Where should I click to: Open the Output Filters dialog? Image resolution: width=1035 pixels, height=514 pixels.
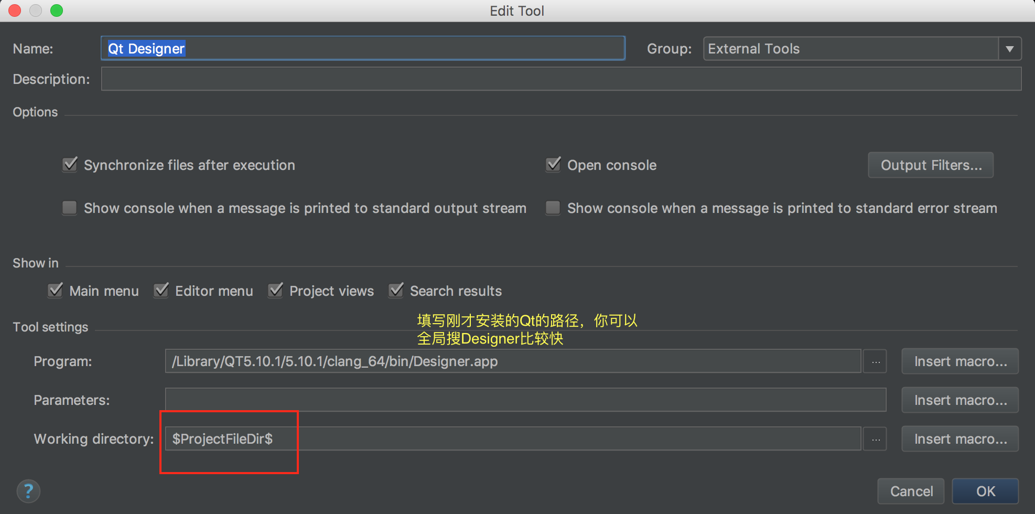pyautogui.click(x=931, y=165)
